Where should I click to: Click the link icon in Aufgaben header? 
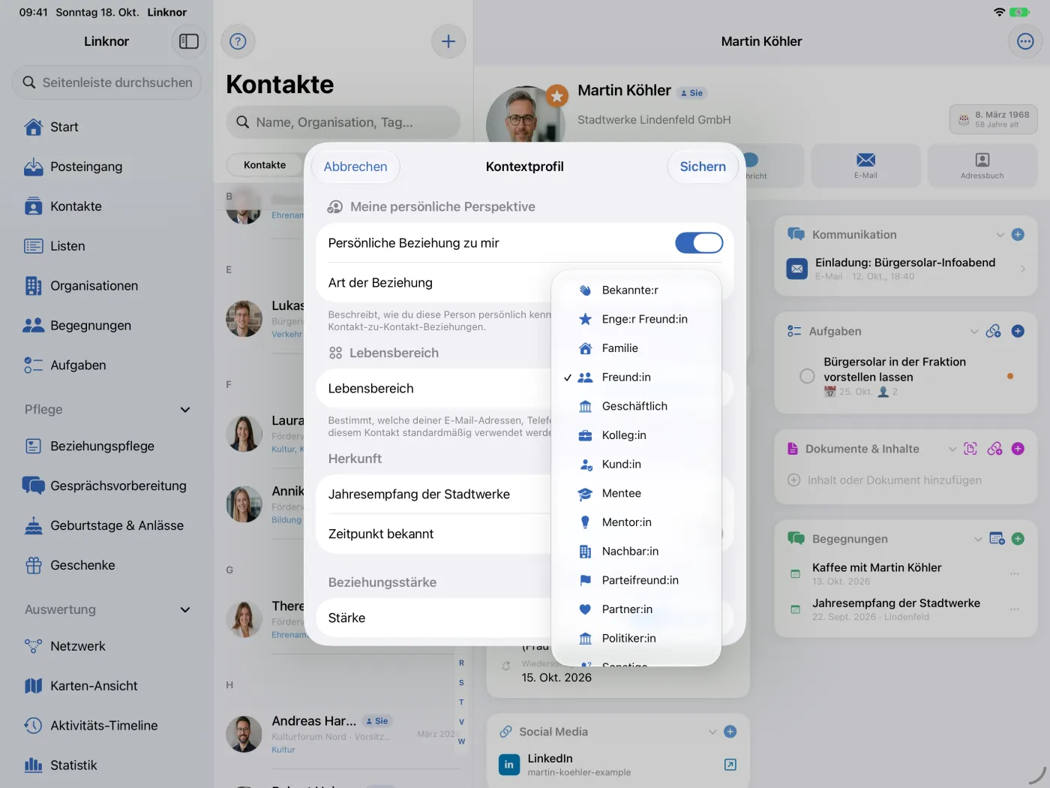point(994,331)
